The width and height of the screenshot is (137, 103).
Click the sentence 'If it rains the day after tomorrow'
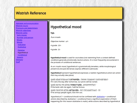click(74, 82)
